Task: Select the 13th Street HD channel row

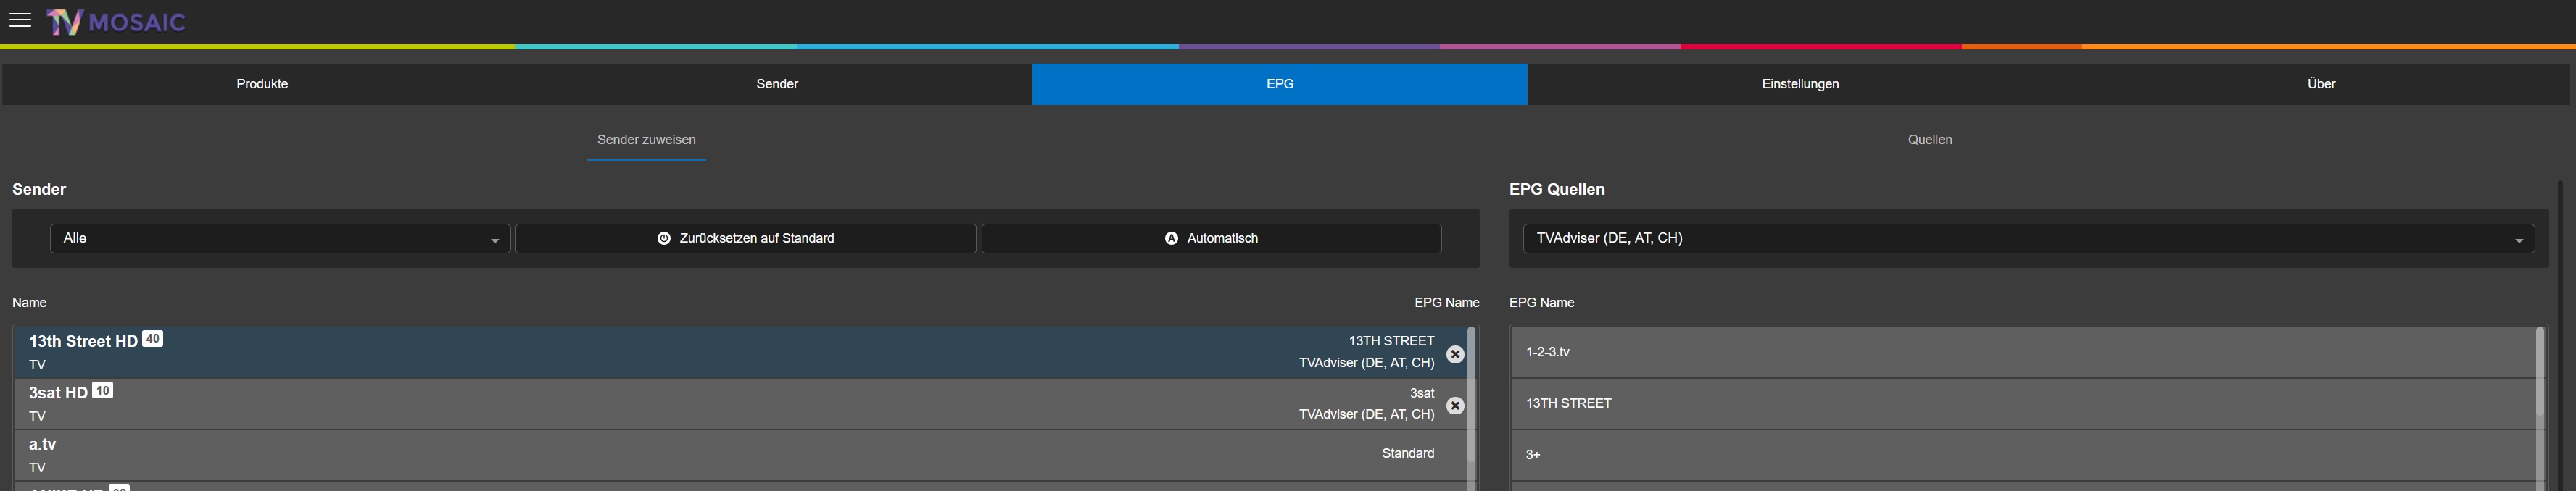Action: 740,351
